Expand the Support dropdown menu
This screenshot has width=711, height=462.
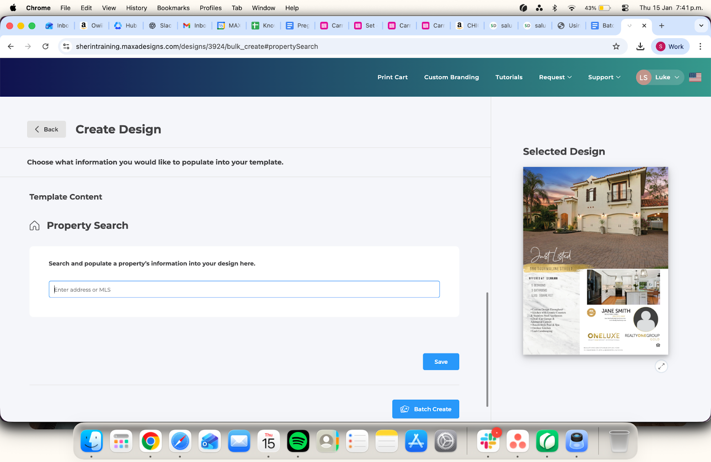coord(604,77)
